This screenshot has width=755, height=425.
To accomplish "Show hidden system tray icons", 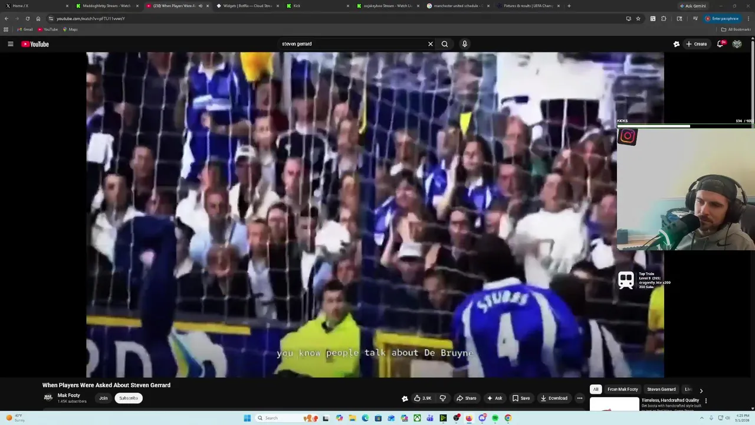I will (x=702, y=418).
